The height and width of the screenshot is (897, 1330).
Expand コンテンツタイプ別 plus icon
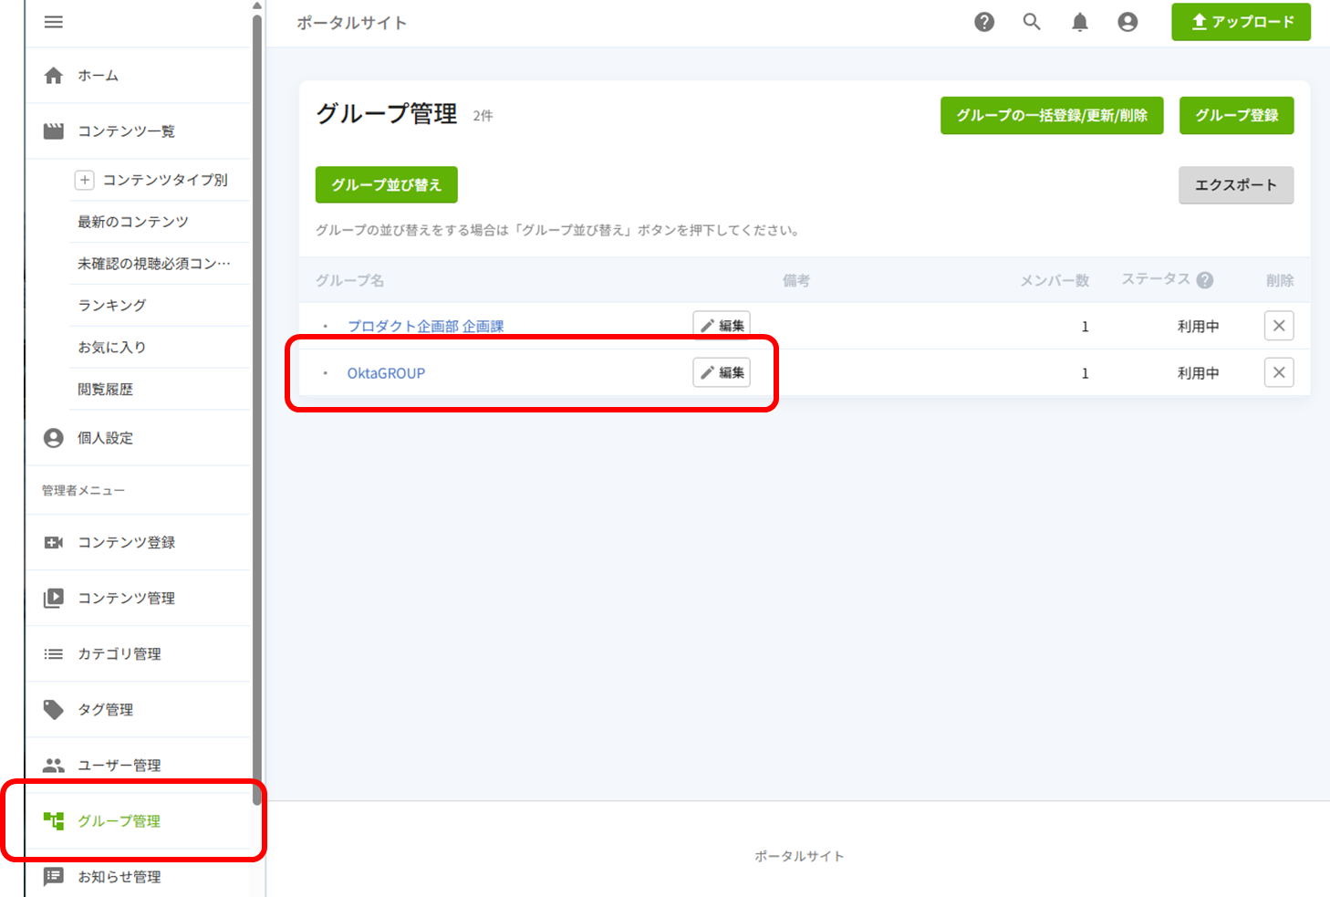click(x=85, y=180)
